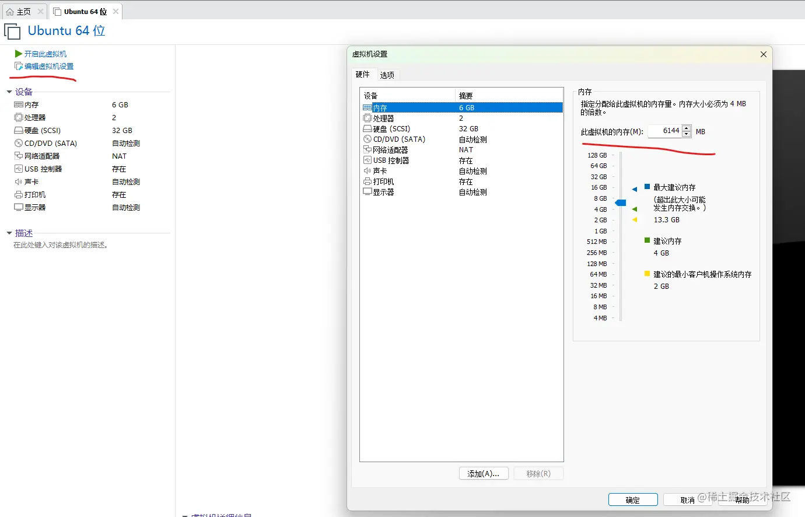Click the processor icon in the left device panel
805x517 pixels.
coord(19,118)
